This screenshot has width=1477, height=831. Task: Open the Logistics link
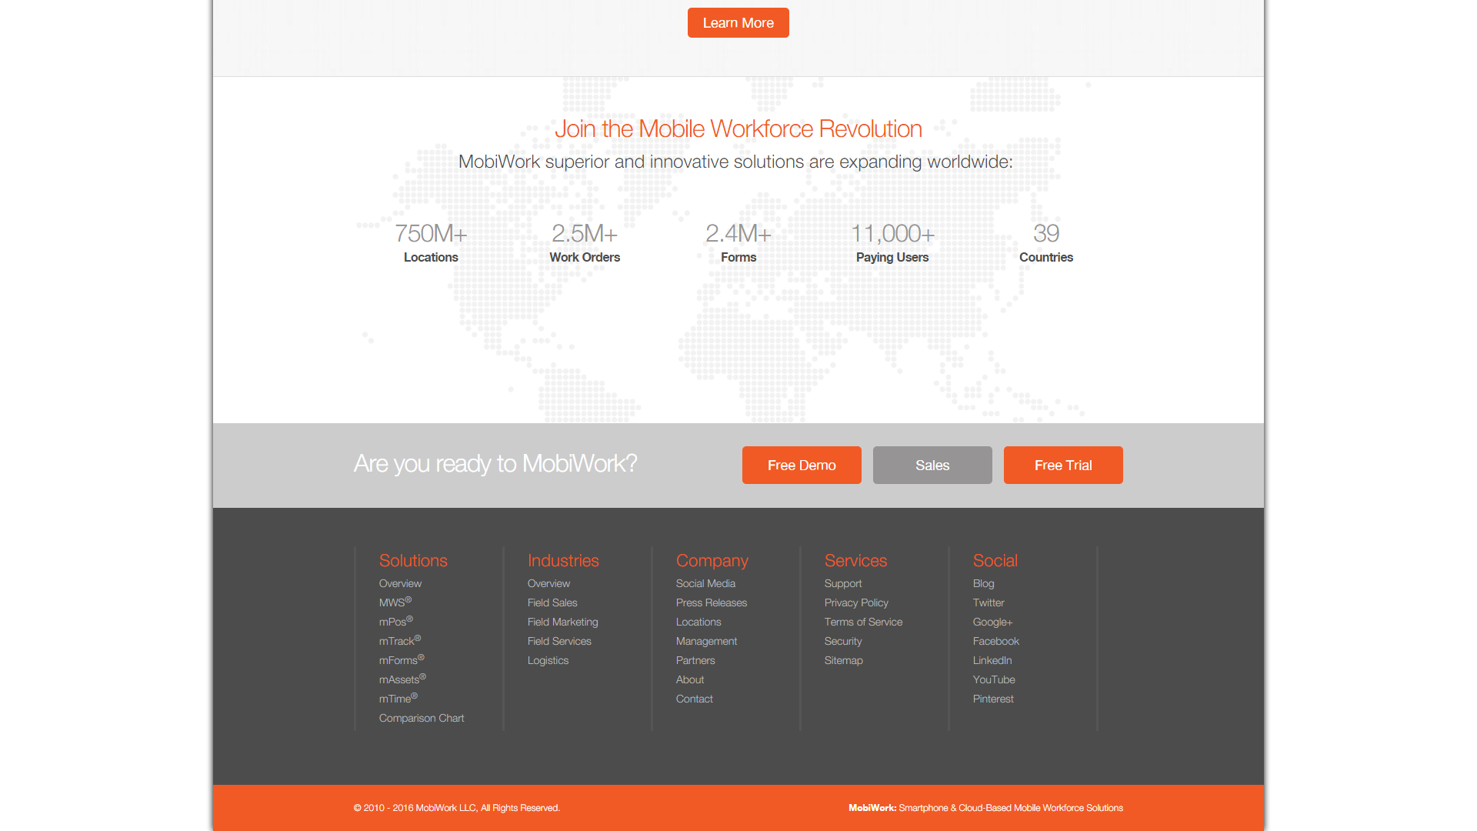point(548,660)
